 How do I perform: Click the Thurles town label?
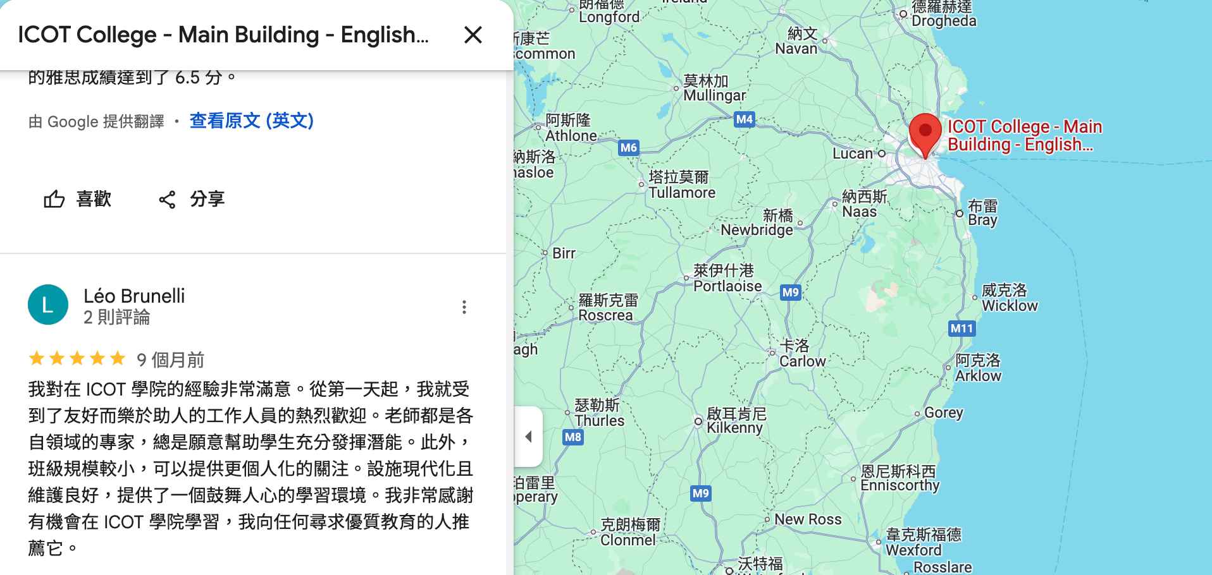coord(599,413)
